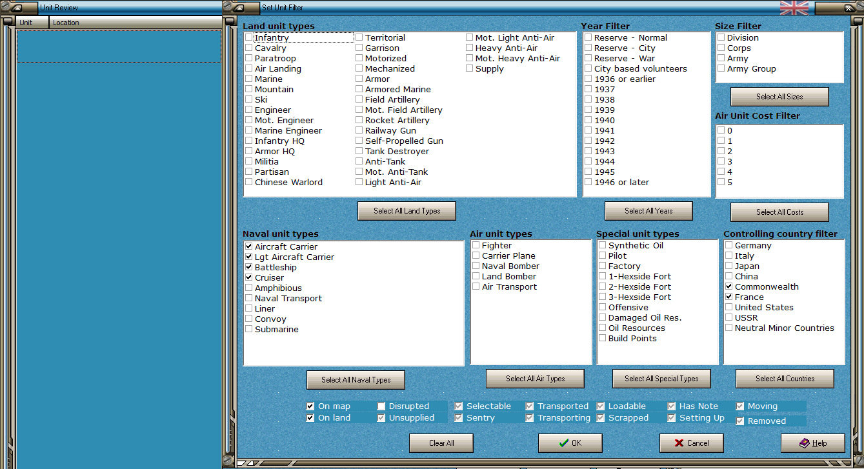Uncheck the On map status checkbox

coord(310,406)
